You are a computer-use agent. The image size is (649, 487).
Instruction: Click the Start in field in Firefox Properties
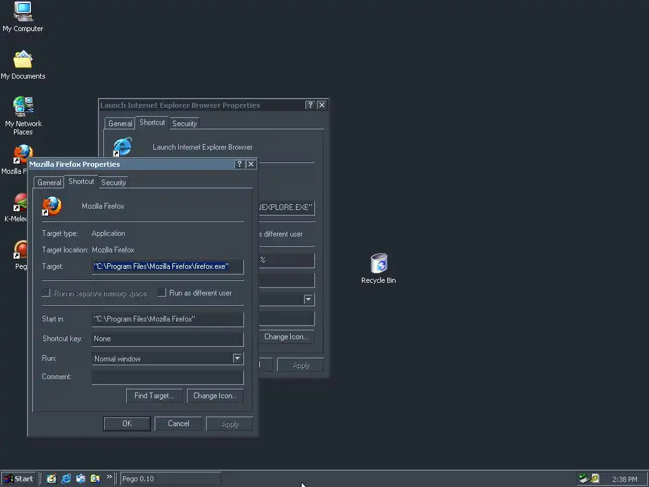tap(167, 320)
